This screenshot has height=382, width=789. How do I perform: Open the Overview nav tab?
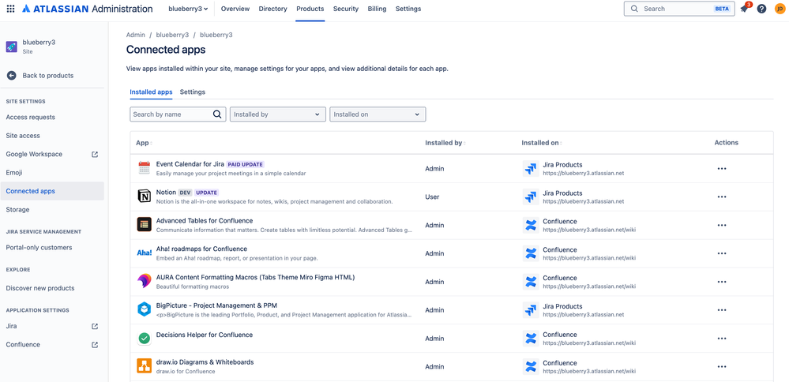click(235, 9)
